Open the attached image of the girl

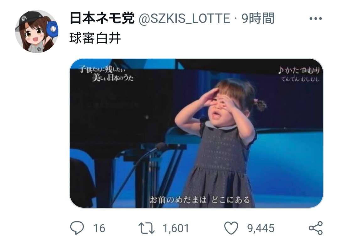coord(196,133)
